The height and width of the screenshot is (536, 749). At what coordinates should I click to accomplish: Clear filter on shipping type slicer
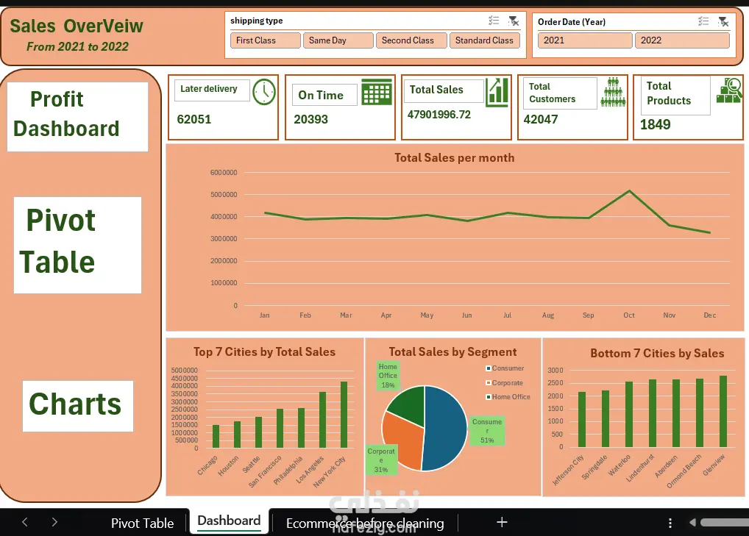[514, 21]
